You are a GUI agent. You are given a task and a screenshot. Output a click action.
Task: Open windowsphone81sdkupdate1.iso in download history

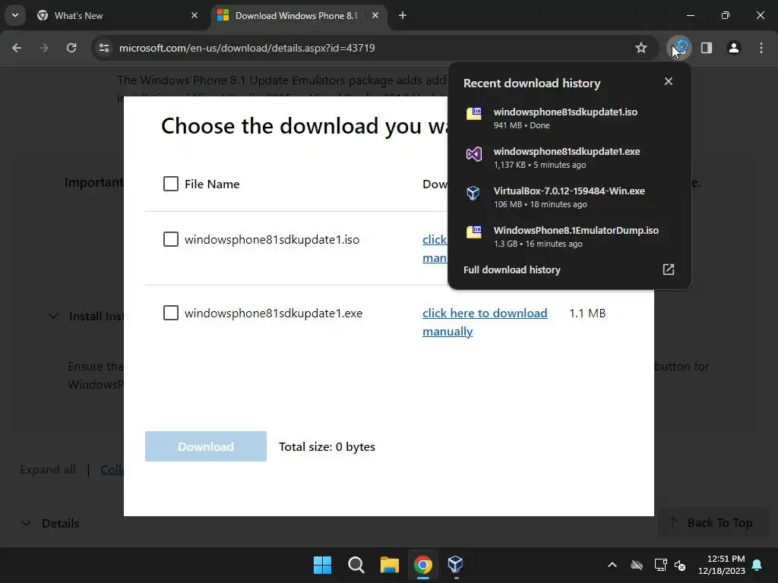pos(569,118)
